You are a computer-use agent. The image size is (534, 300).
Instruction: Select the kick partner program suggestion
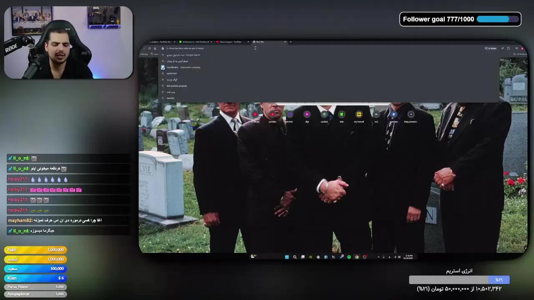pos(330,86)
